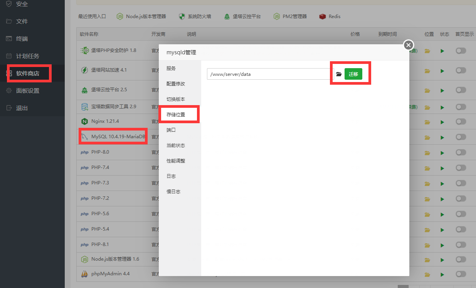Switch to the 性能调整 tab
The image size is (476, 288).
click(x=180, y=161)
